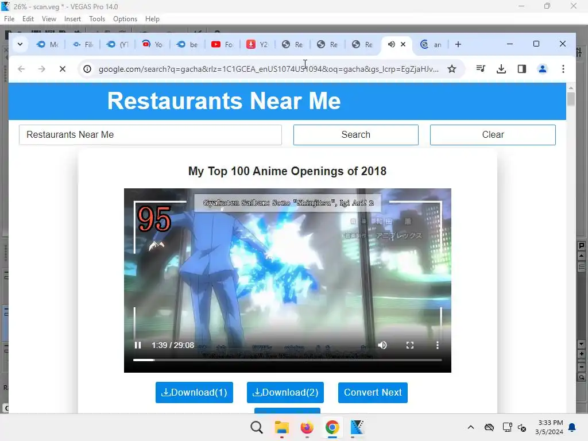Close the active audio-playing tab
Viewport: 588px width, 441px height.
pyautogui.click(x=403, y=44)
